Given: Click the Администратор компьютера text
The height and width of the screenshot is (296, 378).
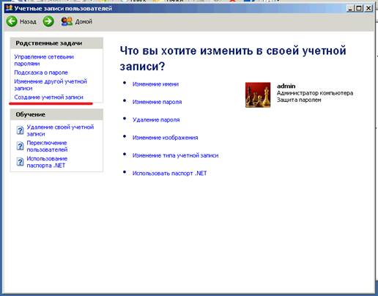Looking at the screenshot, I should point(315,93).
